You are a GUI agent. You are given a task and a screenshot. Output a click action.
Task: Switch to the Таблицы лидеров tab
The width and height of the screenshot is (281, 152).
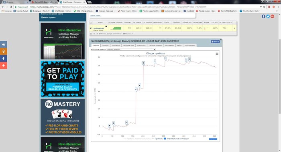[155, 45]
